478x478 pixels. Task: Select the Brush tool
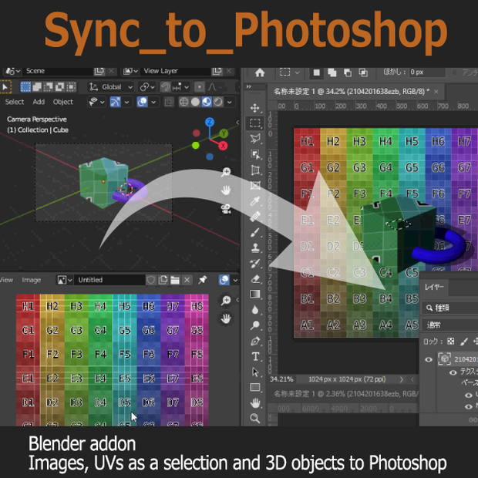click(x=255, y=232)
